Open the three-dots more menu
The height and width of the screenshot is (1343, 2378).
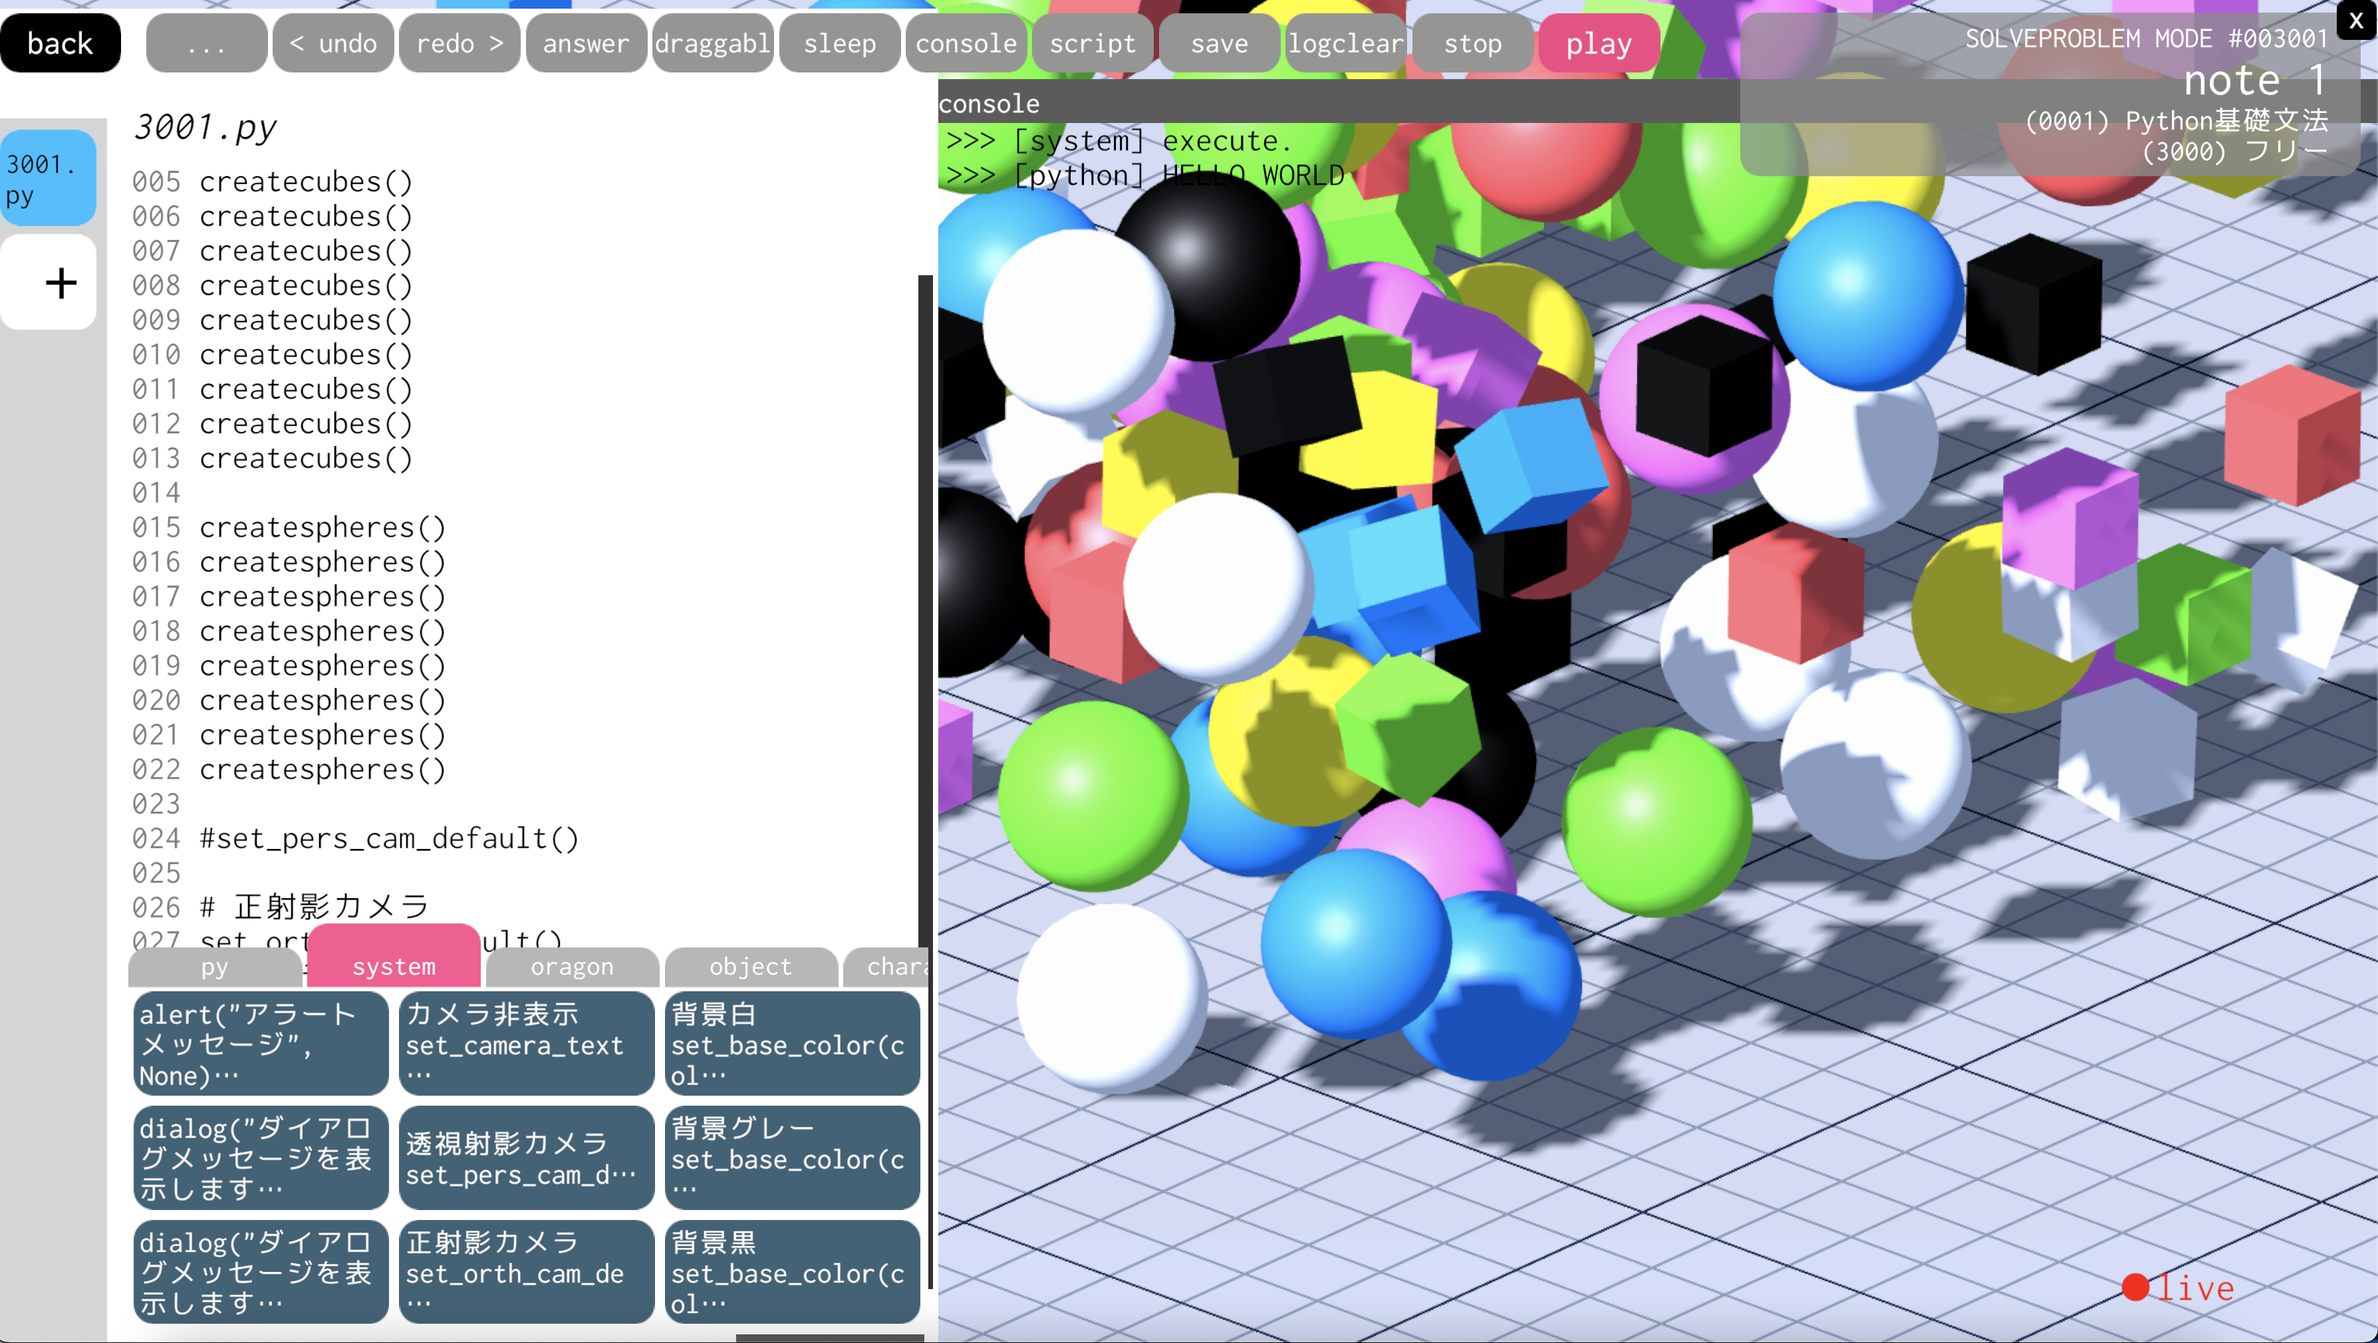click(206, 43)
